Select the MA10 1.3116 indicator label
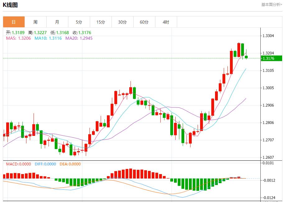Viewport: 284px width, 202px height. [48, 38]
